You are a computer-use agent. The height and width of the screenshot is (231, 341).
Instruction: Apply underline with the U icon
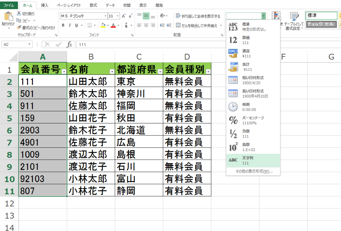pos(76,25)
